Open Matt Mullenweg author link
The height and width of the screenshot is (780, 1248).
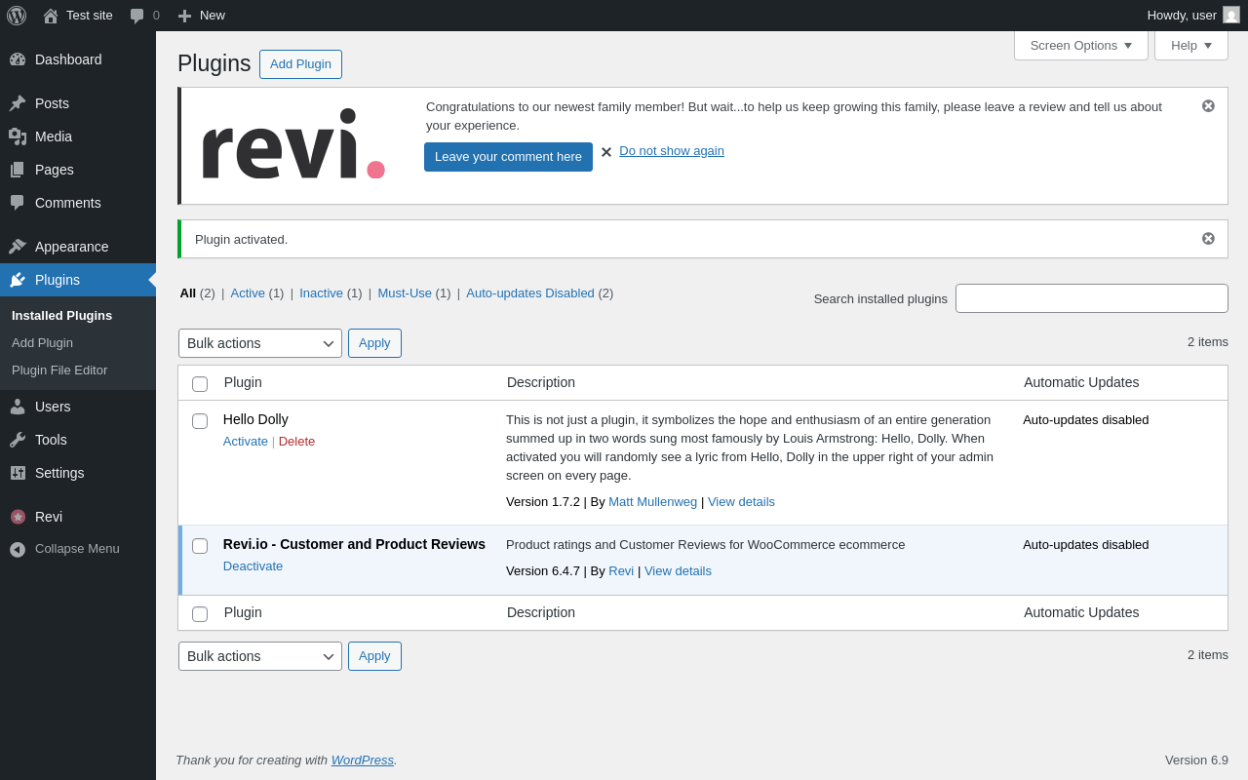point(653,502)
